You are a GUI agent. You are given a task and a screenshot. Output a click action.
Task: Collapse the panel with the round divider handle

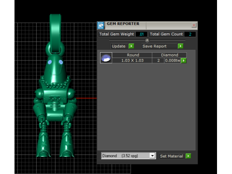tap(147, 40)
